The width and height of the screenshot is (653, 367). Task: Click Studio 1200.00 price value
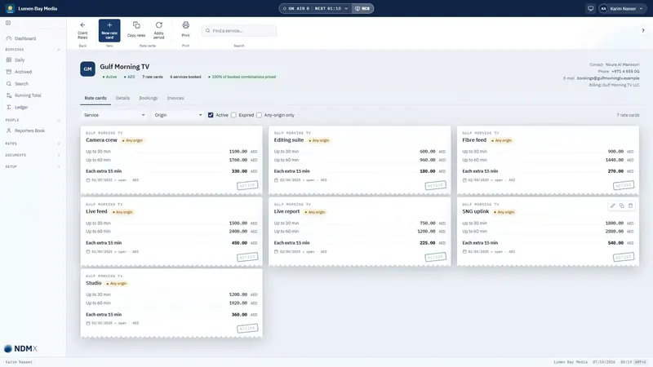coord(238,294)
